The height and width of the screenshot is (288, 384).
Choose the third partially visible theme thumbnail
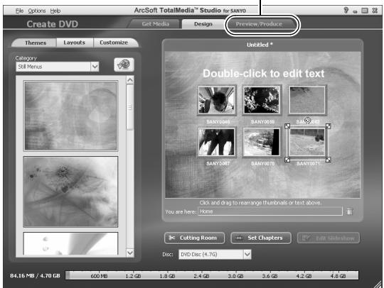pos(70,243)
